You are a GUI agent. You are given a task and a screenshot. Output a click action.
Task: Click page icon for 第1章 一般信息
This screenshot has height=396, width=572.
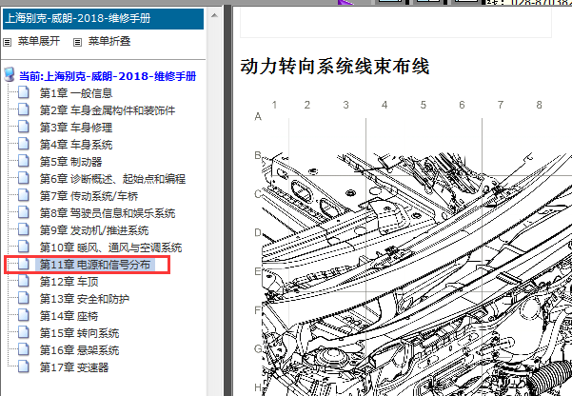tap(24, 92)
